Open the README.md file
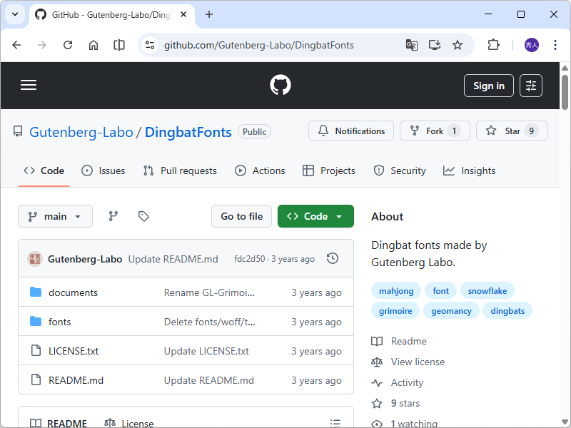571x428 pixels. [76, 380]
